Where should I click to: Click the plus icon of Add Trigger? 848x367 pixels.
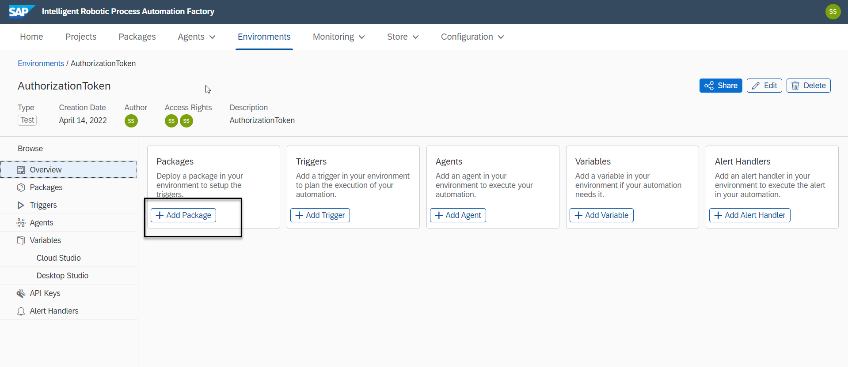[x=300, y=215]
